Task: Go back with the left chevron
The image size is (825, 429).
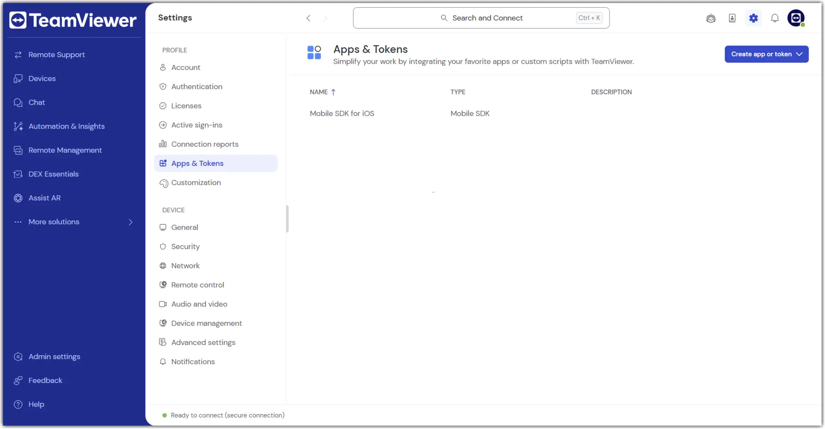Action: (308, 18)
